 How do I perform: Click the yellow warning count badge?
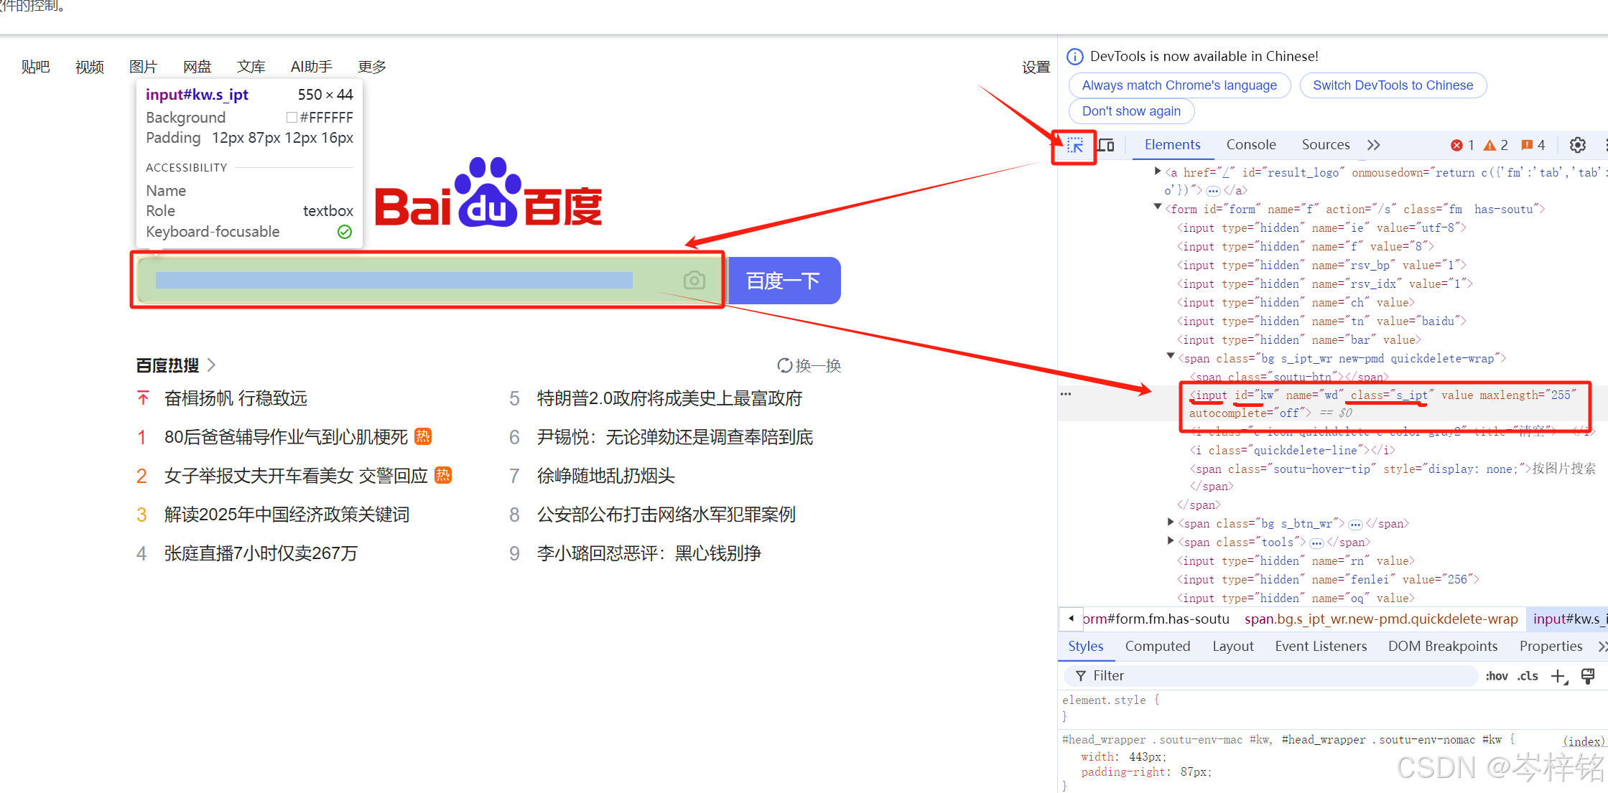coord(1496,145)
